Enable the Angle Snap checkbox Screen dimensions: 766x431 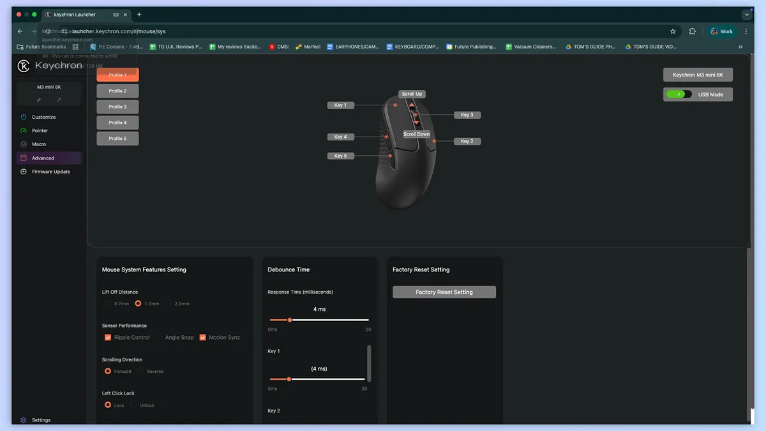click(159, 337)
